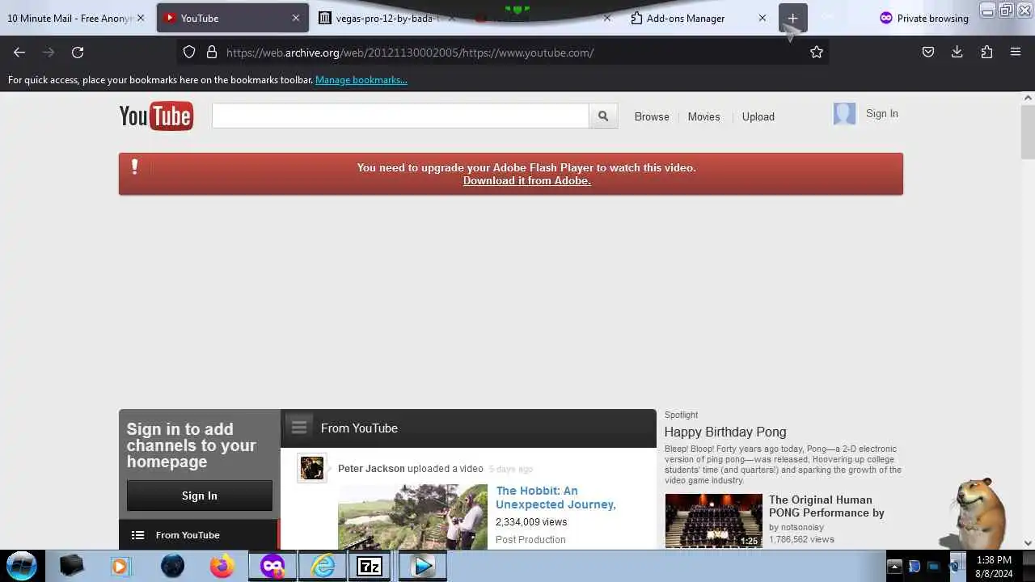This screenshot has height=582, width=1035.
Task: Reload the current page
Action: tap(78, 52)
